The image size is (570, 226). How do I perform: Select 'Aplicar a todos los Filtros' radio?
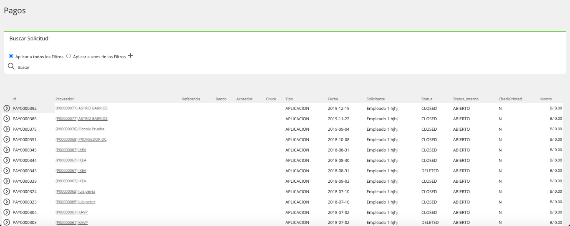11,56
